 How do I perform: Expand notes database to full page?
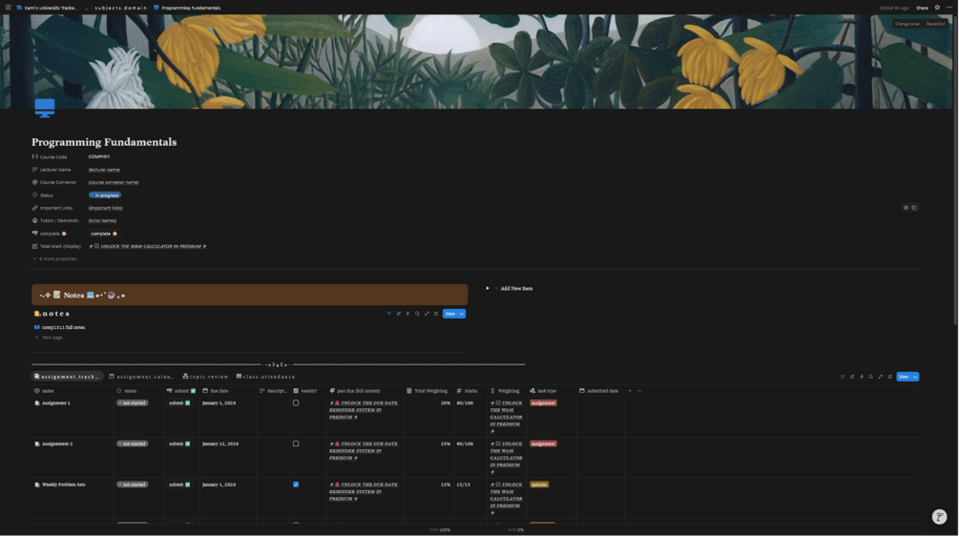[x=427, y=314]
